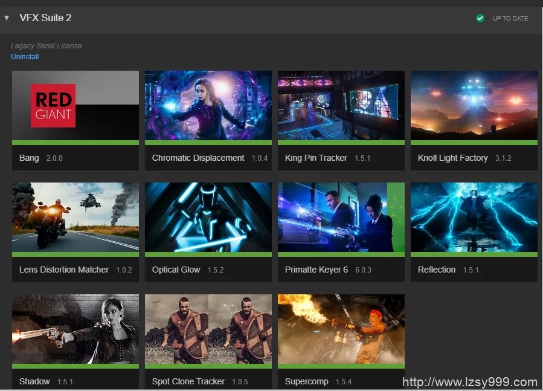Select the Chromatic Displacement thumbnail image
Viewport: 543px width, 391px height.
pos(208,106)
